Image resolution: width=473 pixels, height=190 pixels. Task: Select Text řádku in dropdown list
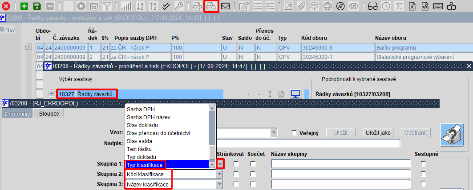tap(167, 149)
